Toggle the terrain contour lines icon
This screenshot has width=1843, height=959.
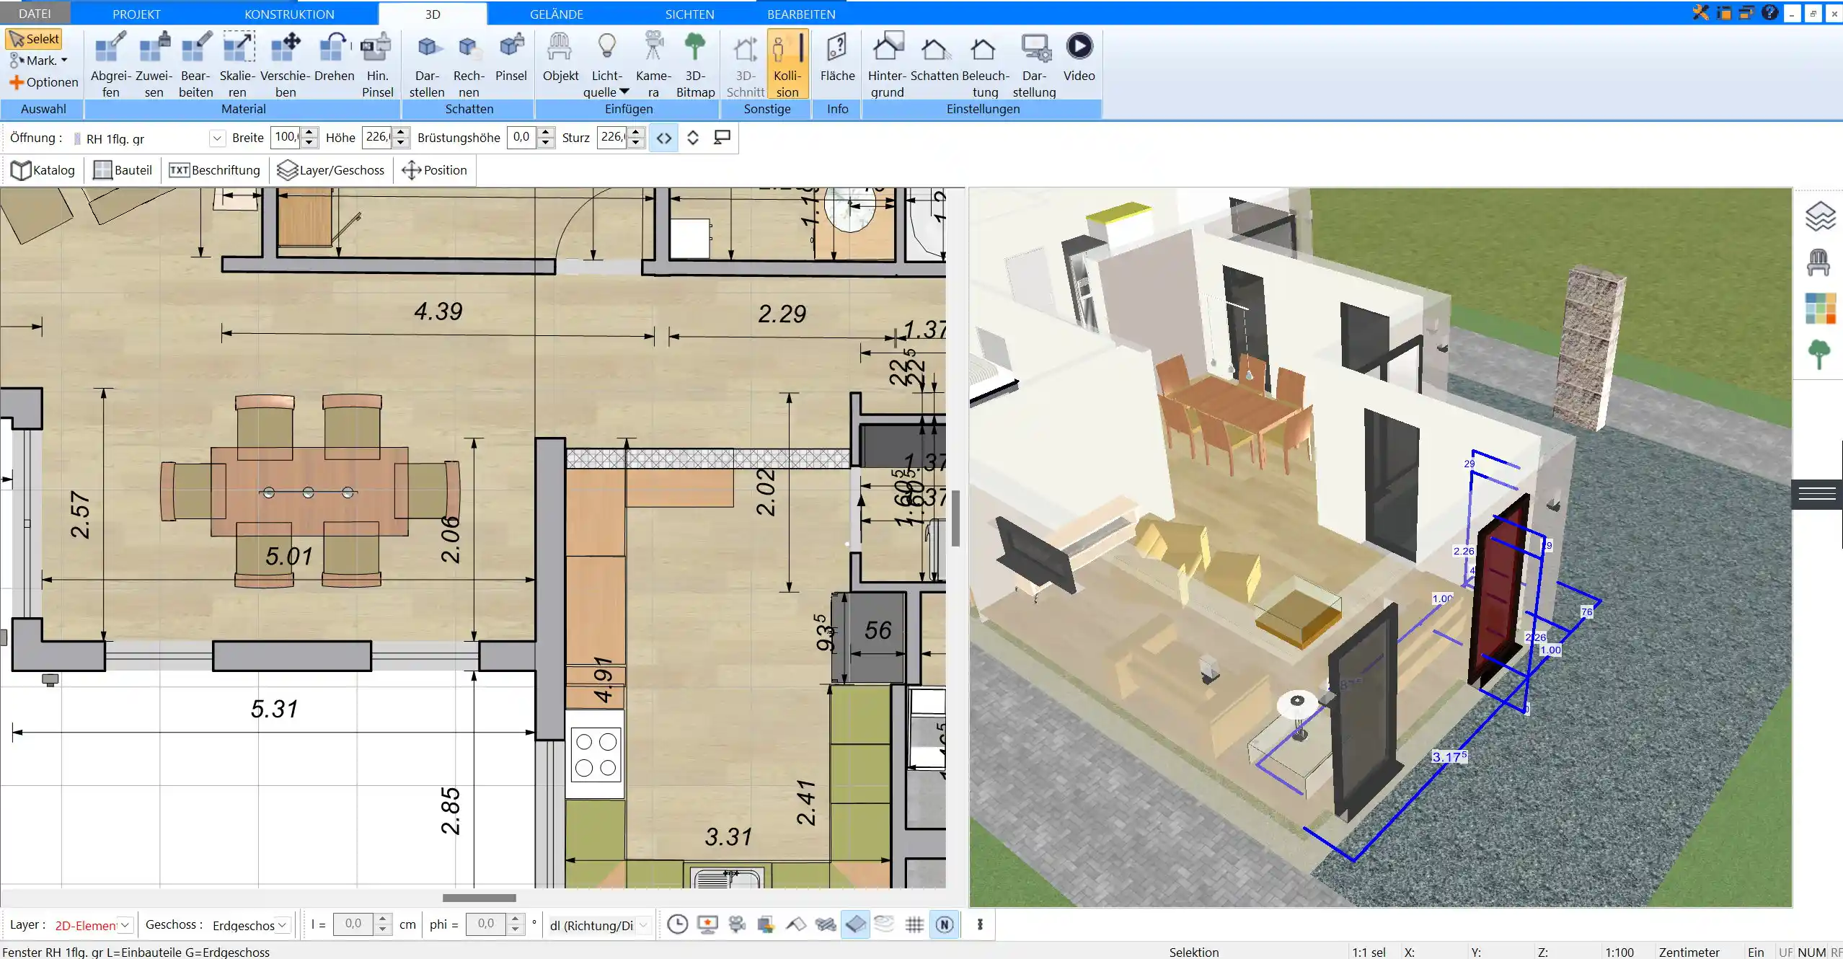[884, 924]
